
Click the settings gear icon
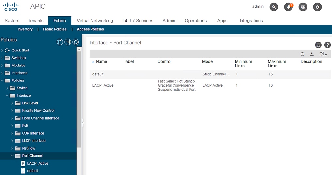click(317, 7)
